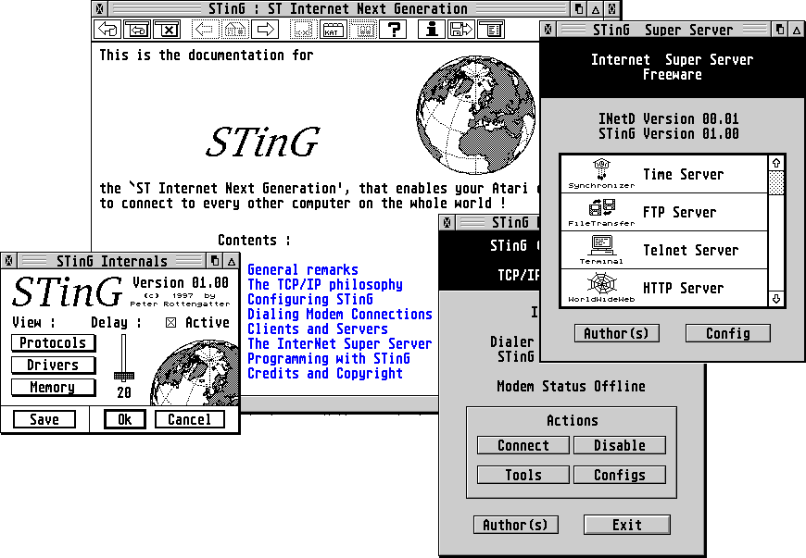Click the Contents : heading
Image resolution: width=806 pixels, height=558 pixels.
coord(255,241)
